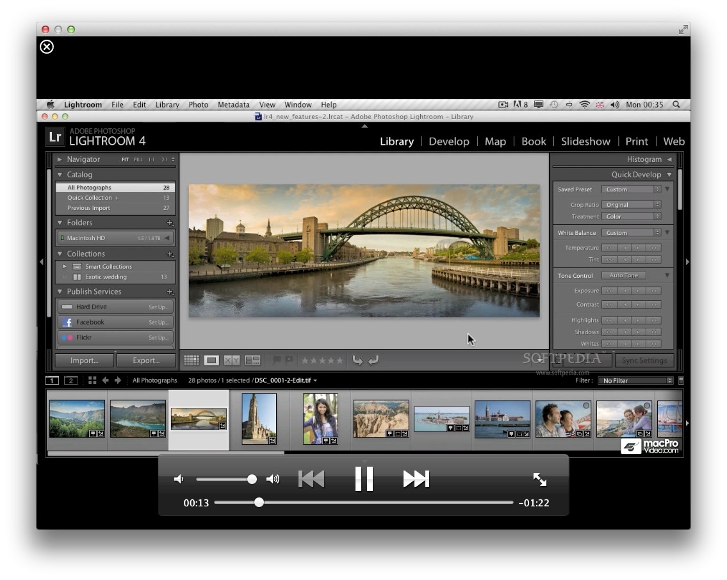
Task: Rotate photo counter-clockwise icon
Action: pos(357,360)
